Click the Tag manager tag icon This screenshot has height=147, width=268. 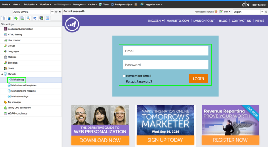click(5, 102)
